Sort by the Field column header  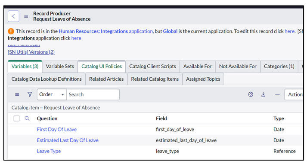pos(161,118)
